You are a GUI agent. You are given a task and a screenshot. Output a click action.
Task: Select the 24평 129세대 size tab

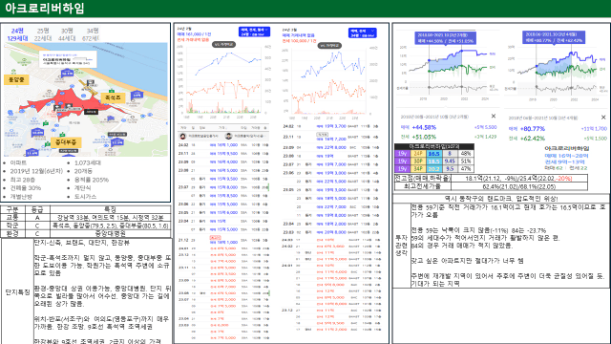coord(17,34)
